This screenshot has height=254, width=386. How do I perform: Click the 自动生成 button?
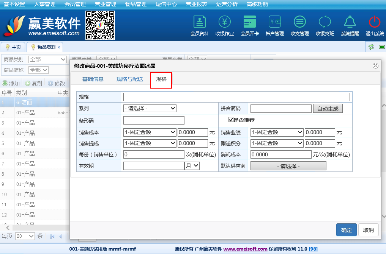(x=328, y=109)
